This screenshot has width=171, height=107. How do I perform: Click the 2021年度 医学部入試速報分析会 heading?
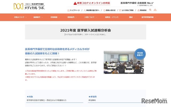tap(85, 30)
